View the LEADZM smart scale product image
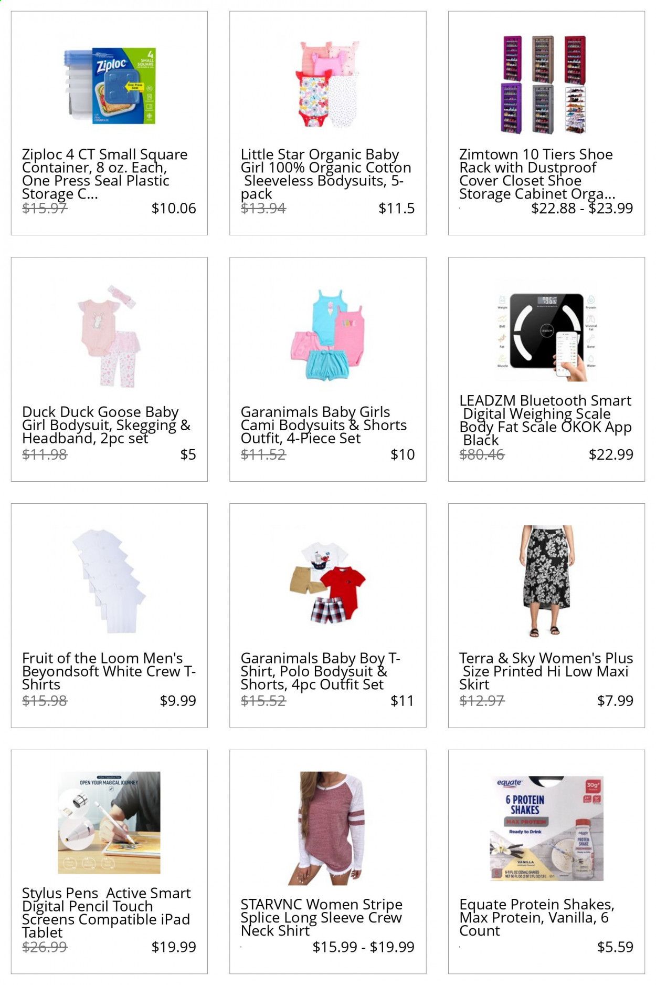This screenshot has width=656, height=985. pyautogui.click(x=546, y=335)
